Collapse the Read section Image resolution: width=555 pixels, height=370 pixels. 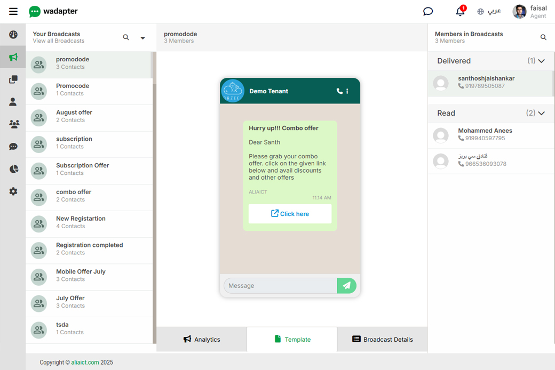[541, 113]
